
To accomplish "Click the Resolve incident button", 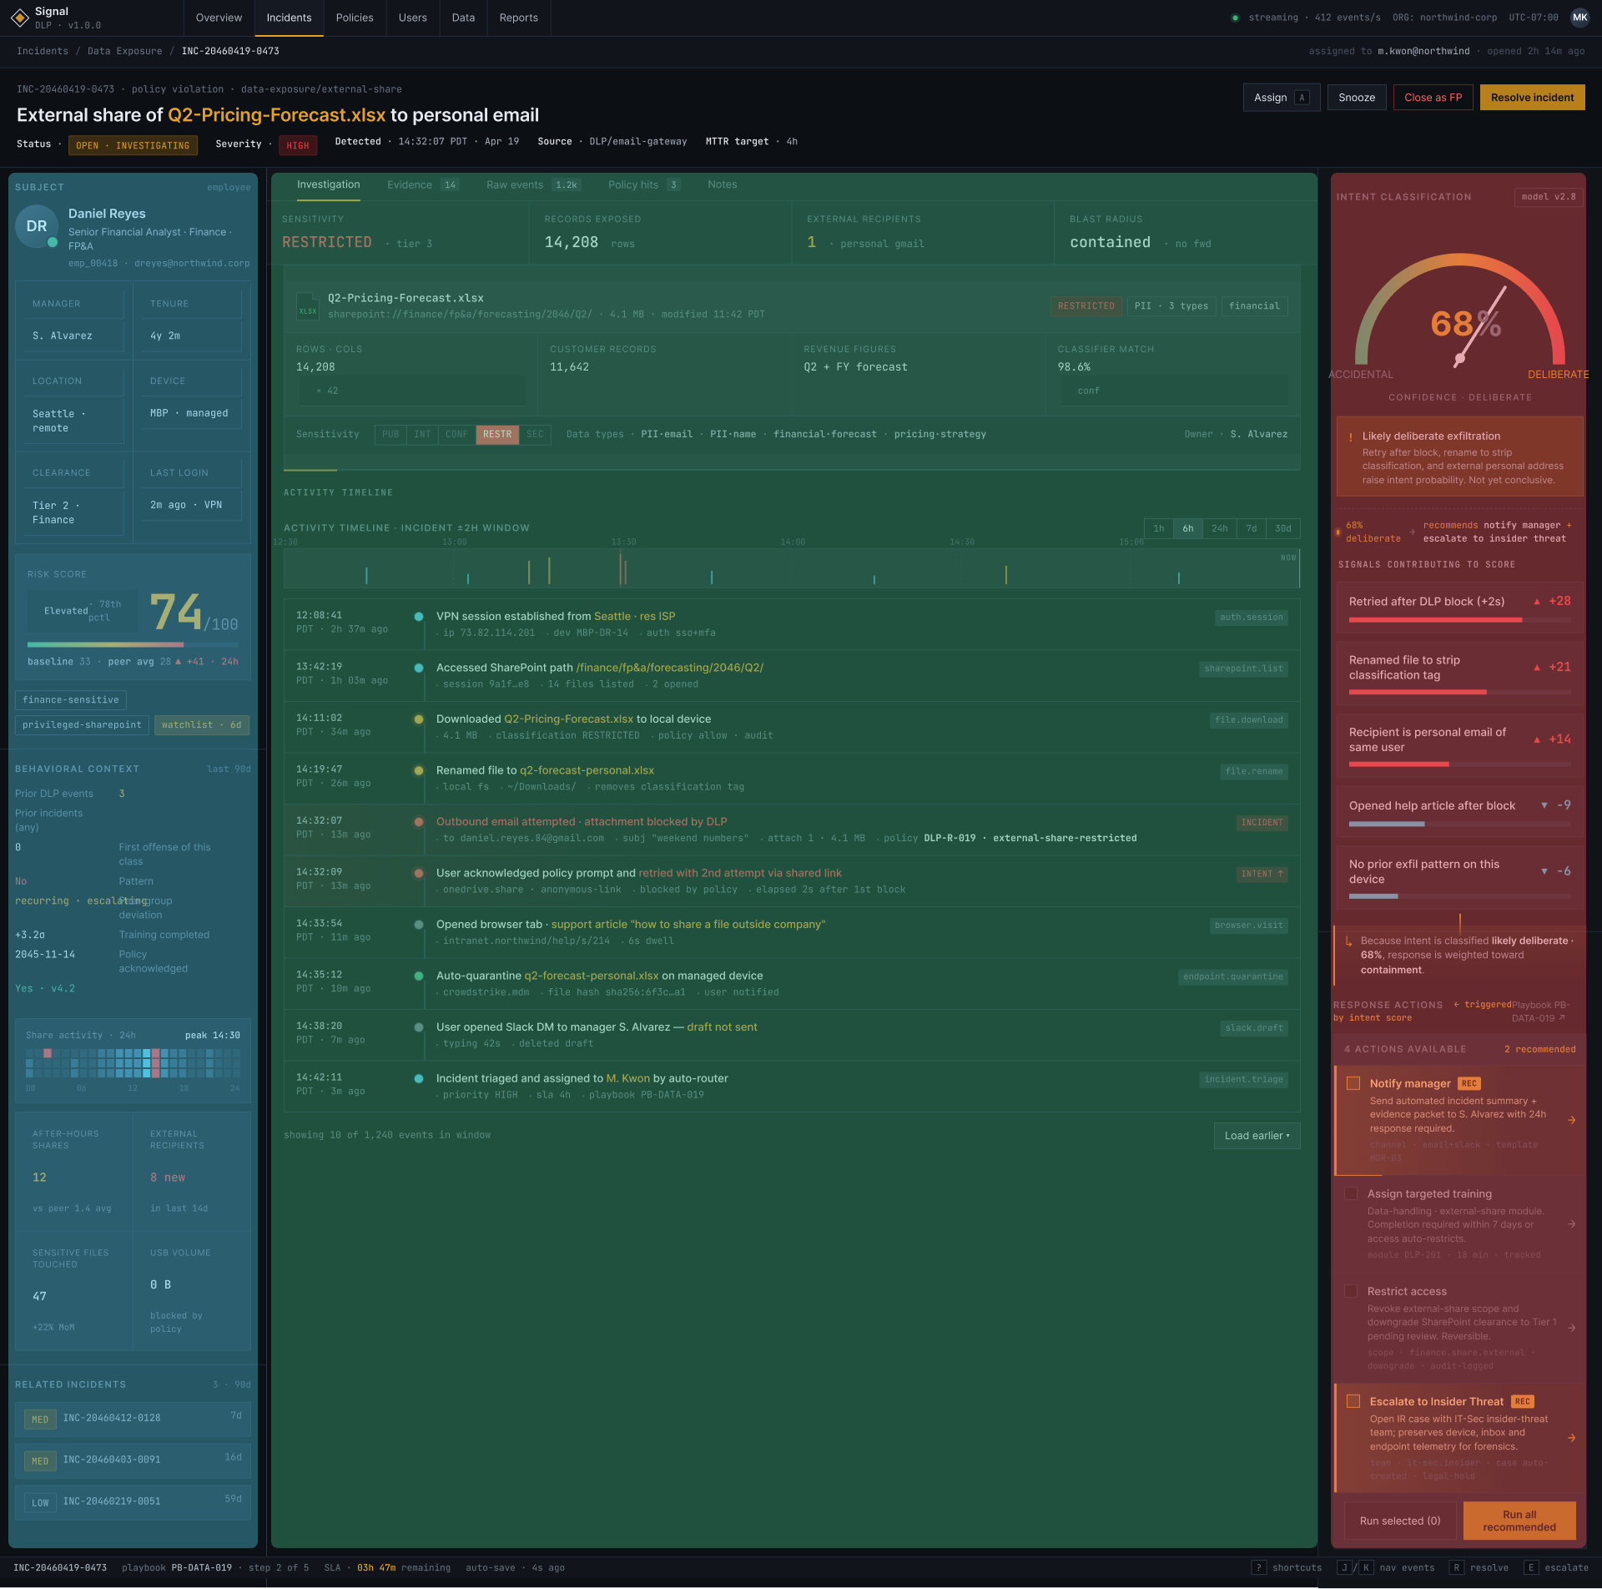I will [1532, 98].
